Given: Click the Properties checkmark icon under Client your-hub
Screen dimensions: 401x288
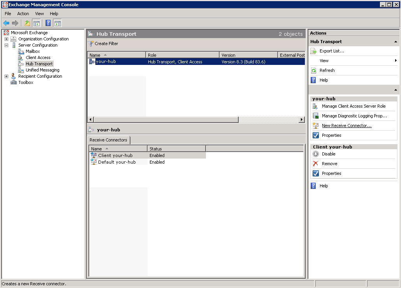Looking at the screenshot, I should point(316,173).
